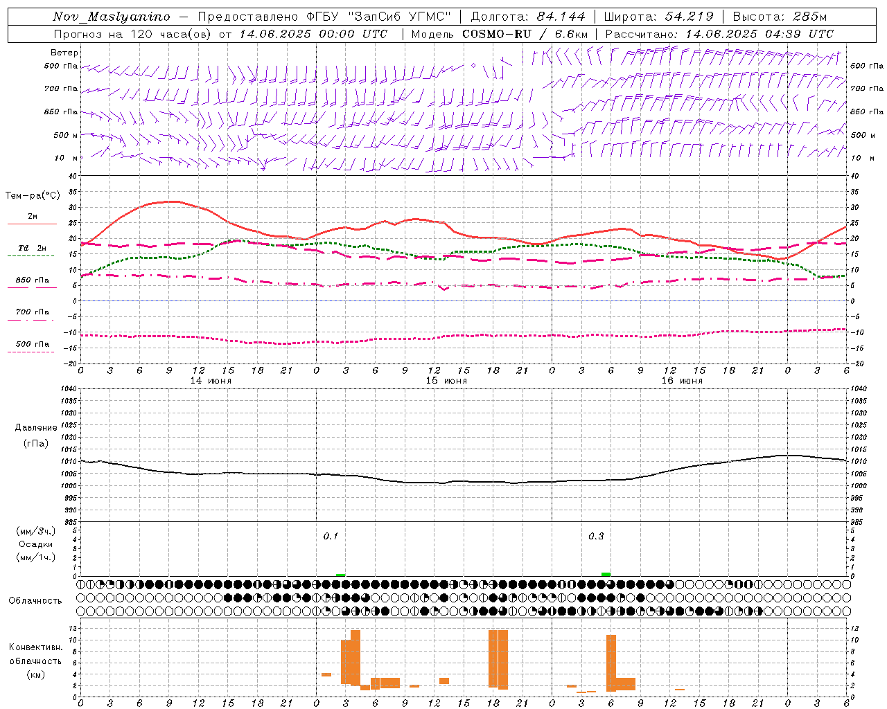Click the 0.1 precipitation amount value
This screenshot has height=709, width=887.
pyautogui.click(x=331, y=536)
